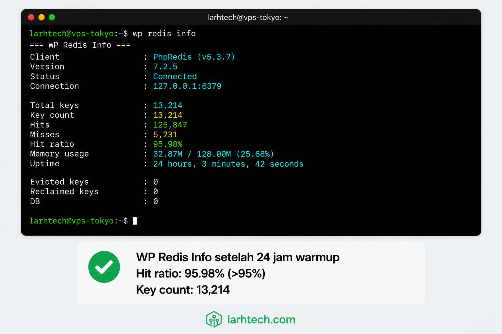Click the larhtech hexagon logo icon

(x=214, y=319)
